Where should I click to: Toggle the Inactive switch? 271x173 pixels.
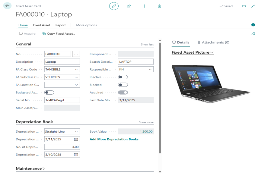[x=123, y=77]
